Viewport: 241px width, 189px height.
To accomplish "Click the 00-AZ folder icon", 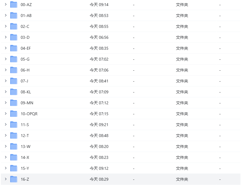I will pyautogui.click(x=14, y=5).
